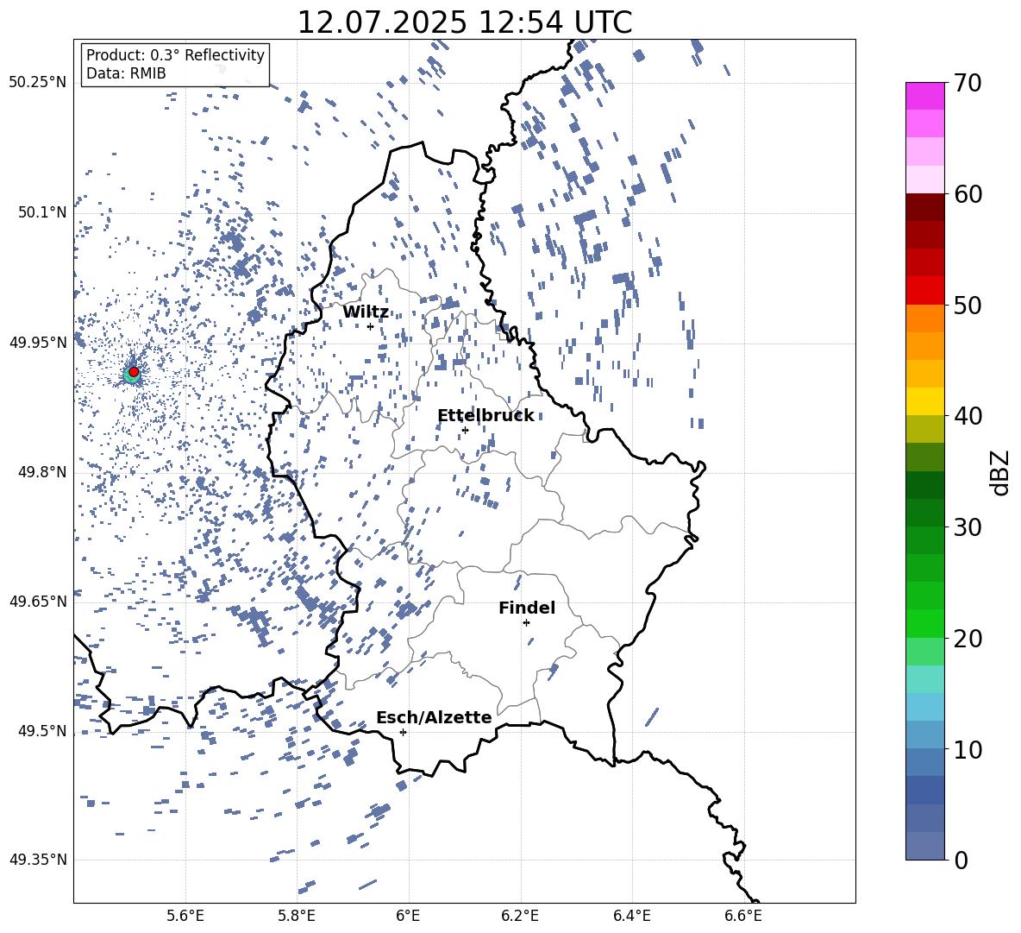Click the 50.1°N latitude label
The width and height of the screenshot is (1021, 933).
pyautogui.click(x=42, y=212)
